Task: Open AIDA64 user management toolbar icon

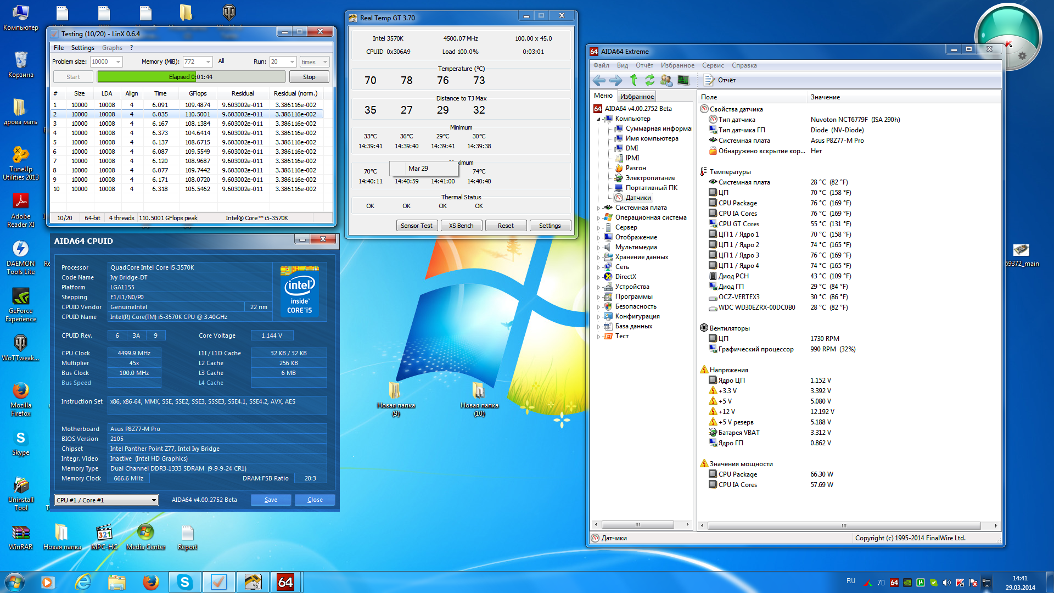Action: 666,80
